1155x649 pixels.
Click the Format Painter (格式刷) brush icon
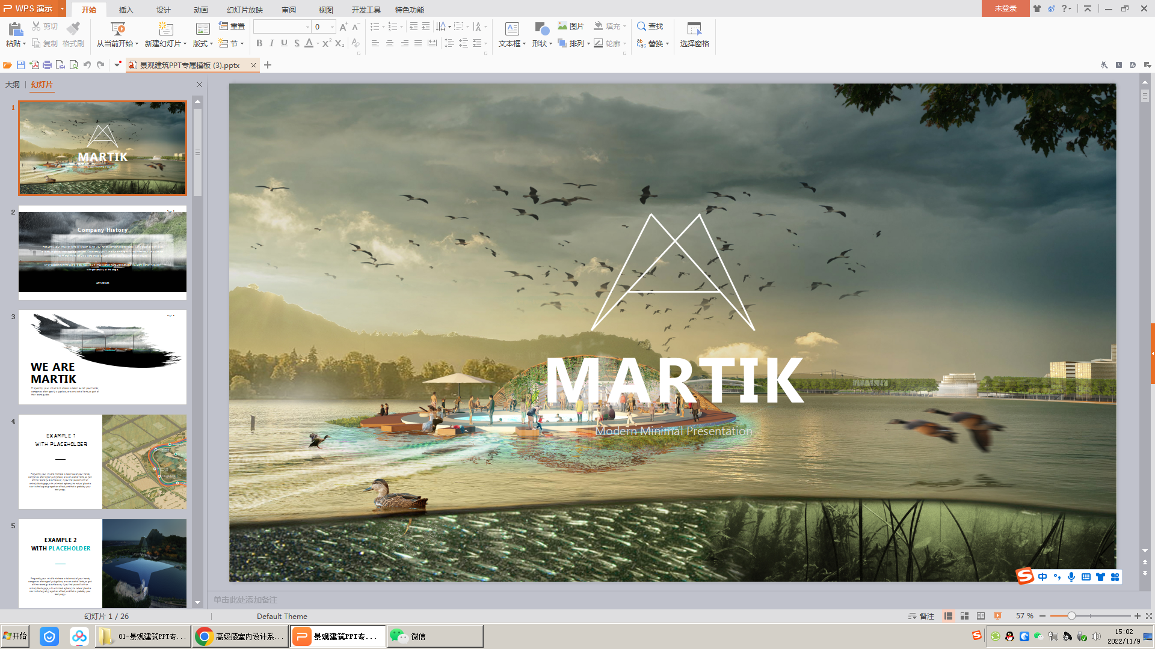pyautogui.click(x=73, y=28)
